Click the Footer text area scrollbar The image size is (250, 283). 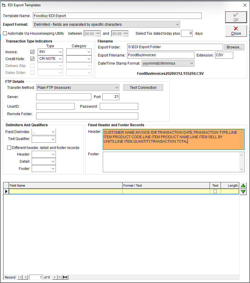click(242, 162)
